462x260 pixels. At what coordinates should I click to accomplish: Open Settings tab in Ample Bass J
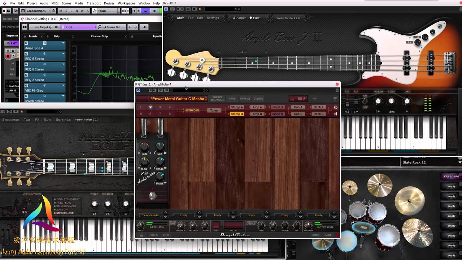point(213,18)
